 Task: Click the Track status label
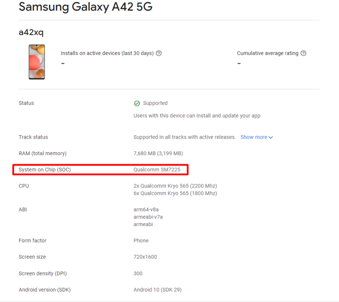point(33,137)
